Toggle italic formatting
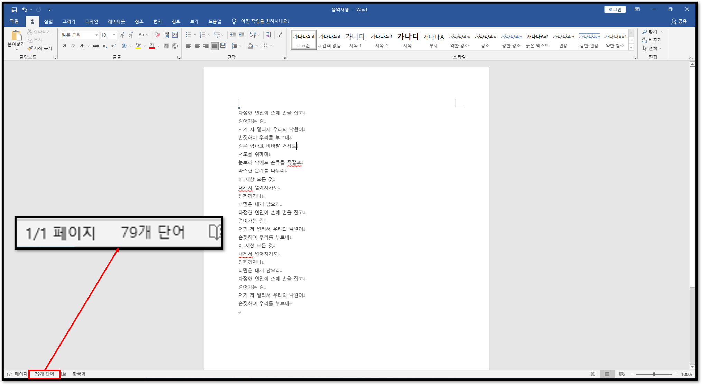This screenshot has height=385, width=702. pos(73,46)
